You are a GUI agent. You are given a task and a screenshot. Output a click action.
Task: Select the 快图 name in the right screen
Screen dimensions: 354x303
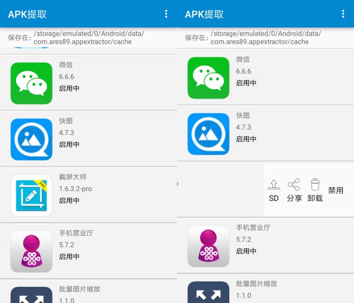coord(242,116)
